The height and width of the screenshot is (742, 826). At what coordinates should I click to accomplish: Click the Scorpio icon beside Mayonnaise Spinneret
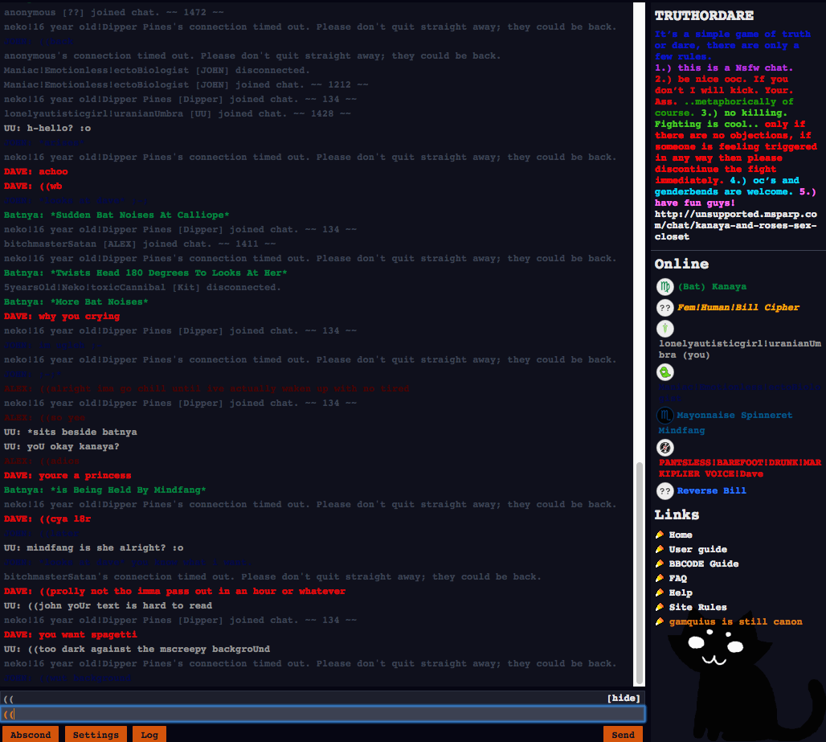664,416
